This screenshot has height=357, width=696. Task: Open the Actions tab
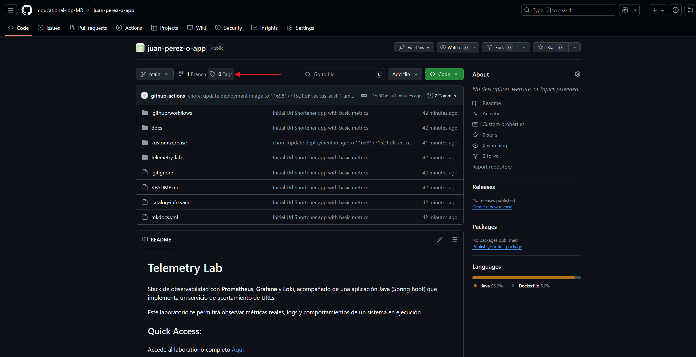point(129,28)
